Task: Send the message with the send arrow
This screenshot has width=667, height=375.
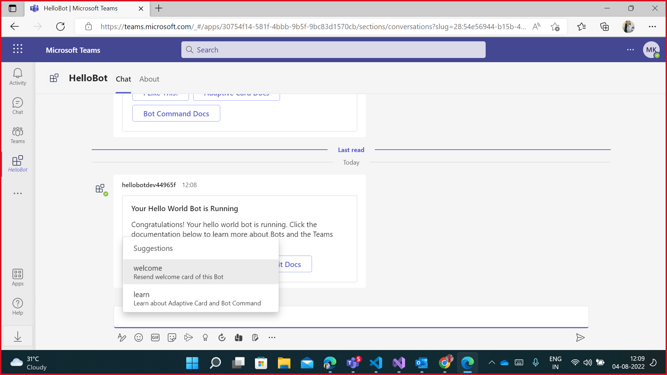Action: tap(580, 337)
